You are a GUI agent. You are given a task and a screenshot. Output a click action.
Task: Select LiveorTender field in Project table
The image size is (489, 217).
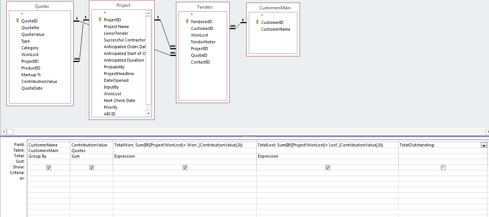[x=116, y=33]
